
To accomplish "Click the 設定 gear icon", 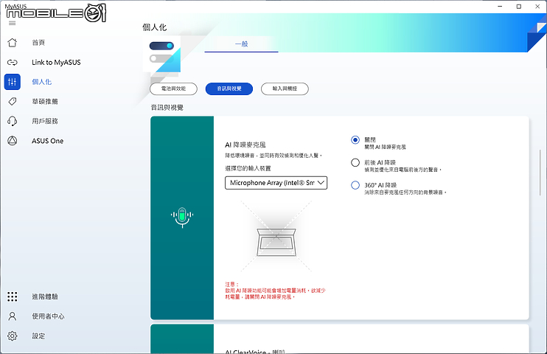I will point(13,336).
